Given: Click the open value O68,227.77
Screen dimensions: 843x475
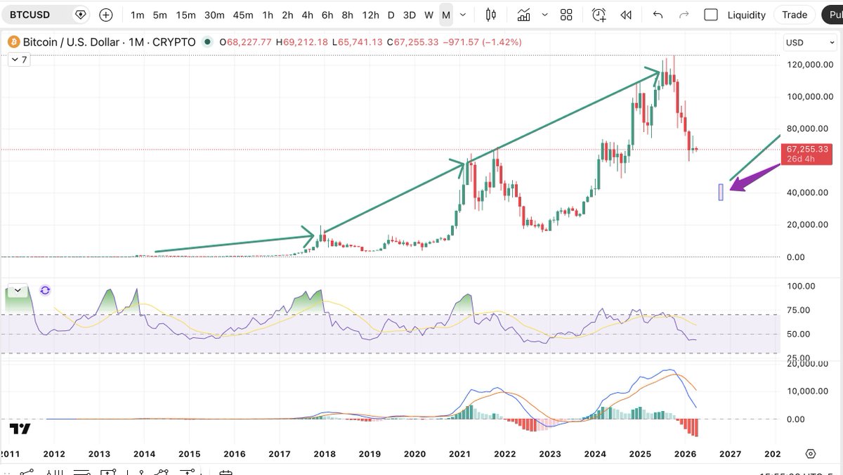Looking at the screenshot, I should pos(247,42).
